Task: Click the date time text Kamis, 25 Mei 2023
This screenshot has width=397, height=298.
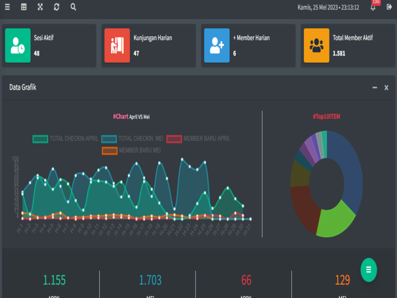Action: coord(328,7)
